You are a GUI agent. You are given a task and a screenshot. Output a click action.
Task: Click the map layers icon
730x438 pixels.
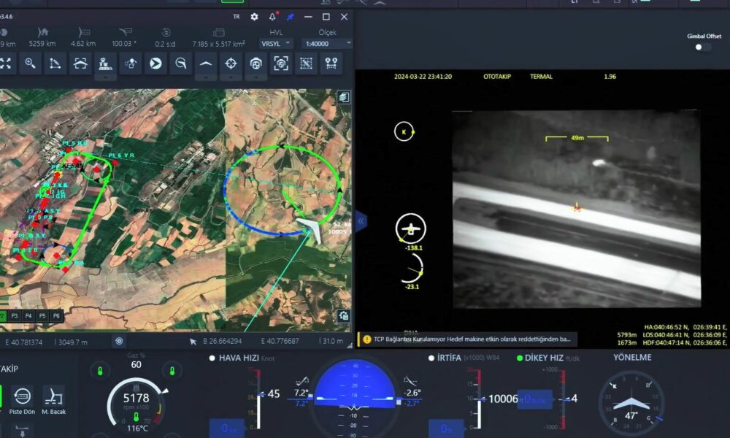point(343,97)
